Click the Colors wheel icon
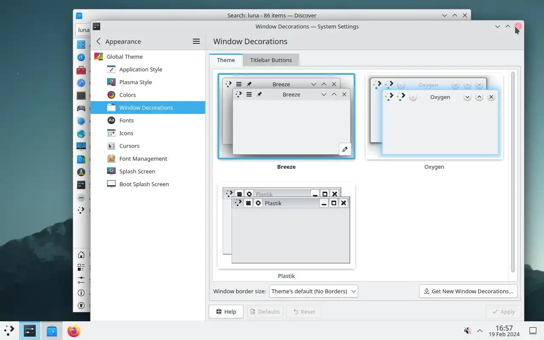The width and height of the screenshot is (544, 340). click(111, 95)
